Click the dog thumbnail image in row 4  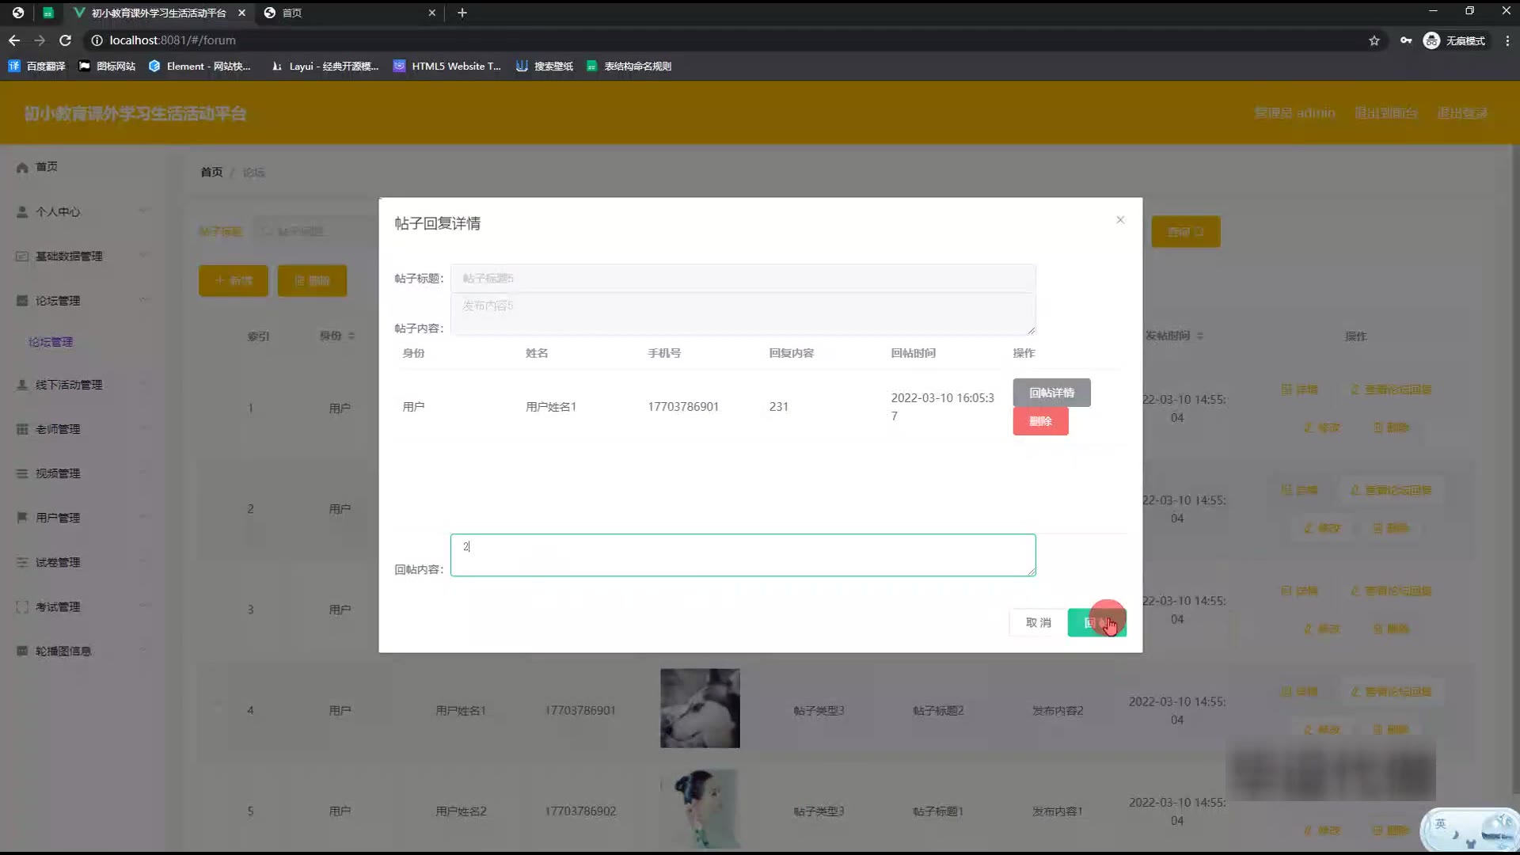[x=700, y=708]
